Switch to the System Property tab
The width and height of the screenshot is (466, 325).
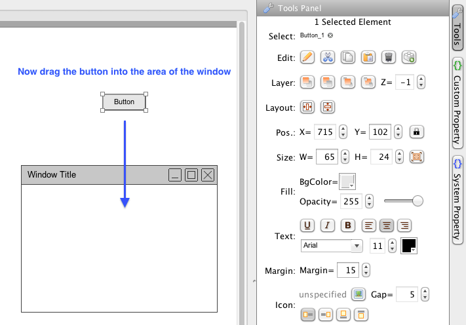pyautogui.click(x=458, y=199)
